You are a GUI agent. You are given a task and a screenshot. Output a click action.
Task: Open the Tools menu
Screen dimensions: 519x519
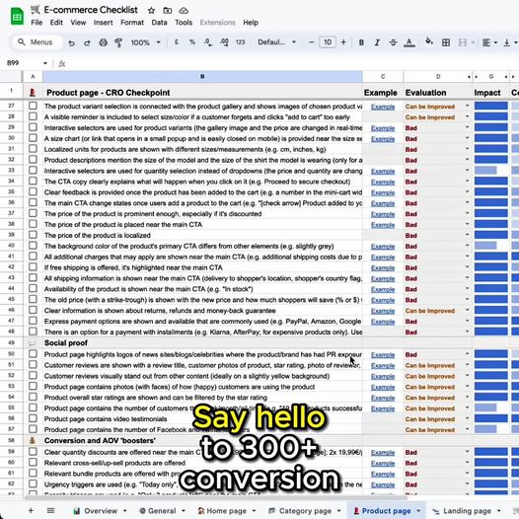184,23
